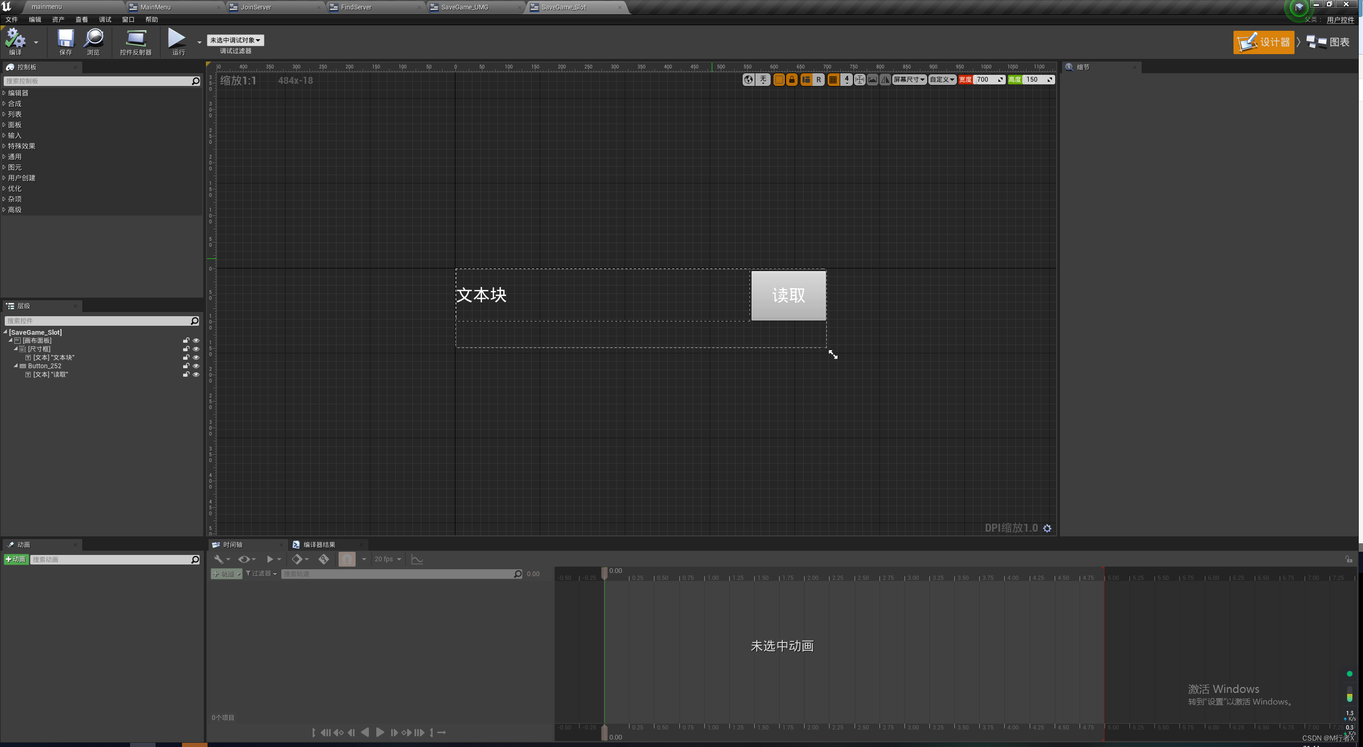Open Widget Reflector (控件反射器) tool
Viewport: 1363px width, 747px height.
point(136,39)
